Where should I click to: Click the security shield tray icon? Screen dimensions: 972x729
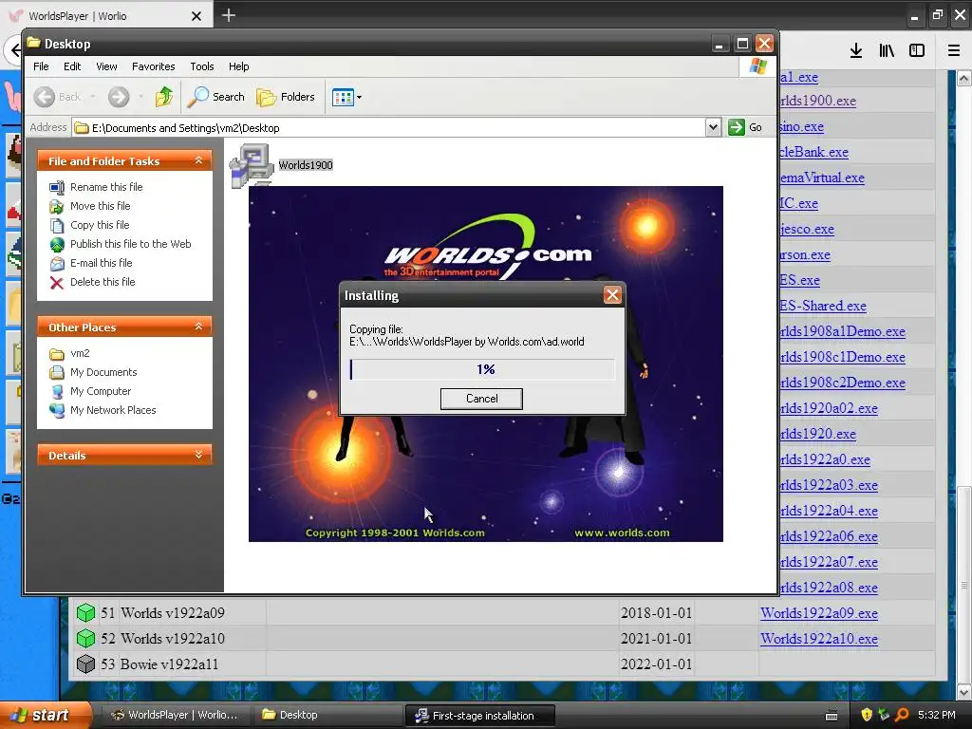867,715
